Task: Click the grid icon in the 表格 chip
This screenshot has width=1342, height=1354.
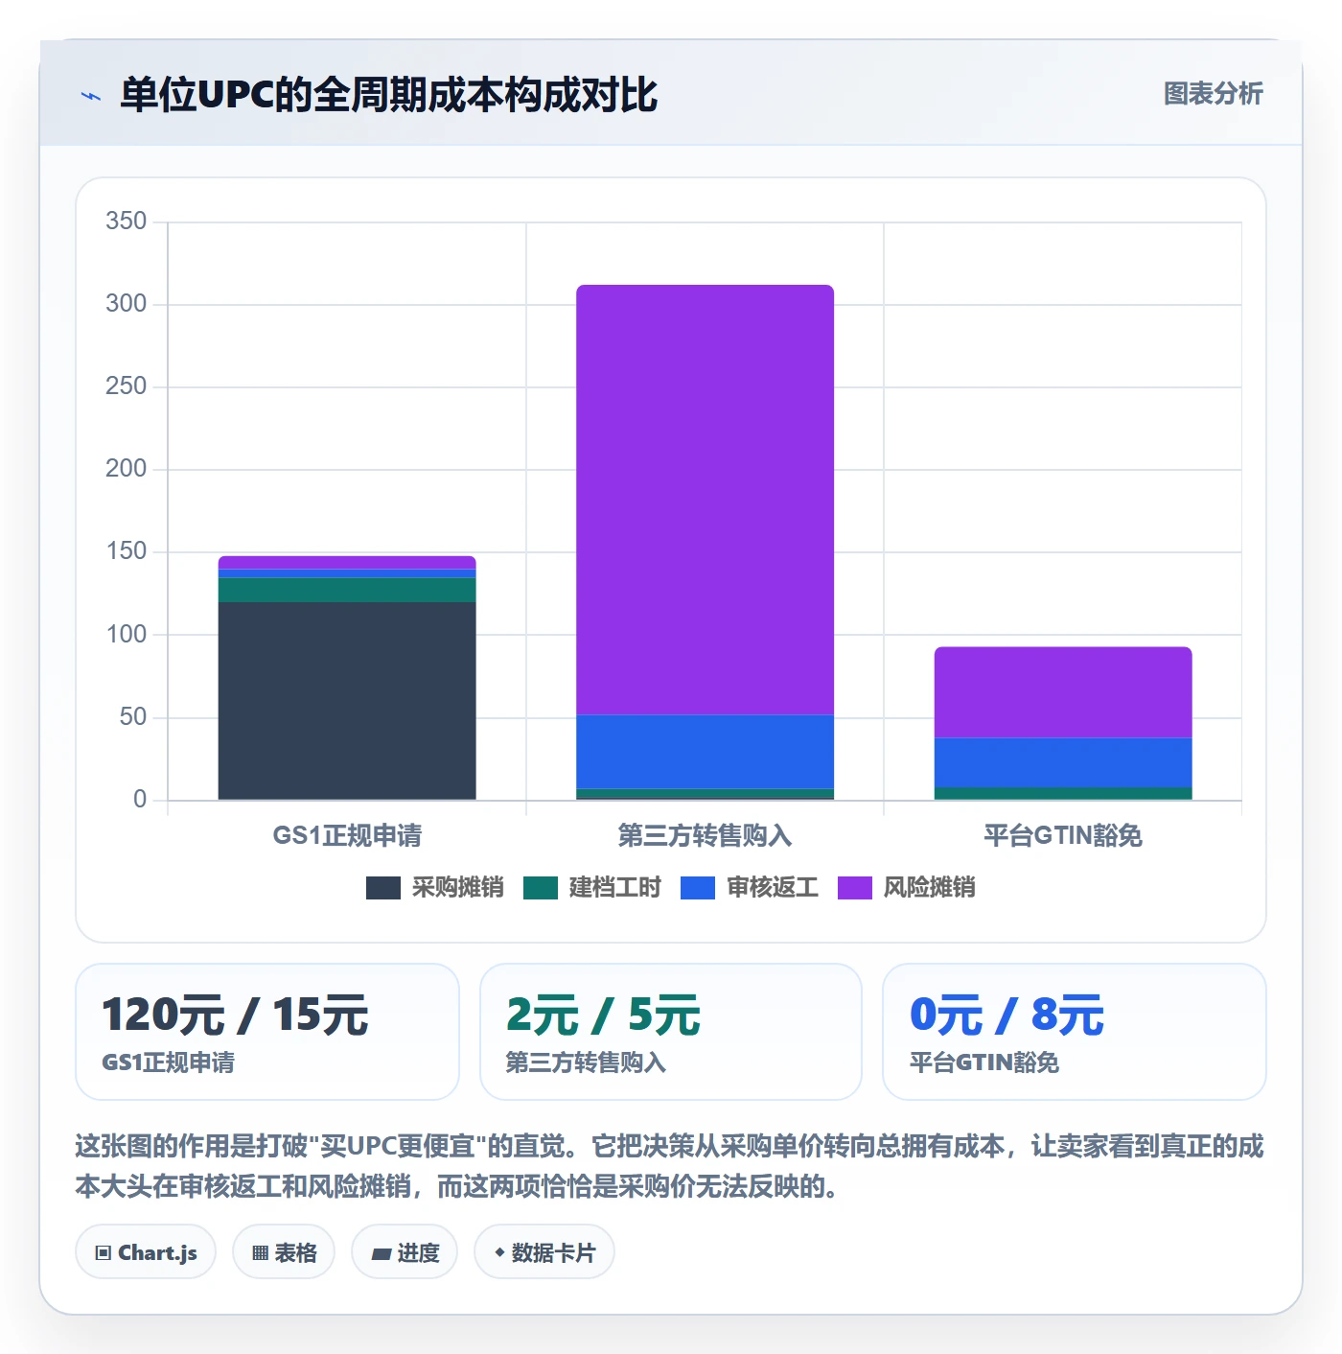Action: pyautogui.click(x=260, y=1253)
